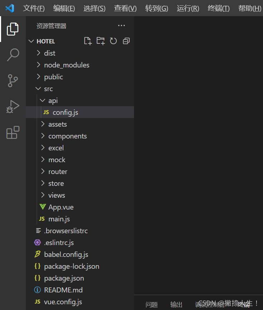Click the JS icon of vue.config.js
263x310 pixels.
[38, 301]
